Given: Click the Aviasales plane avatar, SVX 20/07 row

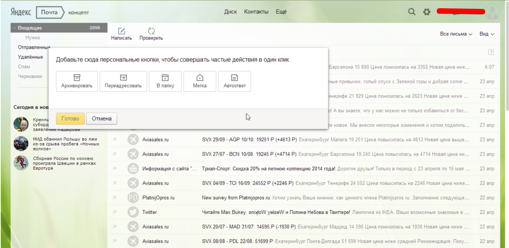Looking at the screenshot, I should tap(133, 227).
